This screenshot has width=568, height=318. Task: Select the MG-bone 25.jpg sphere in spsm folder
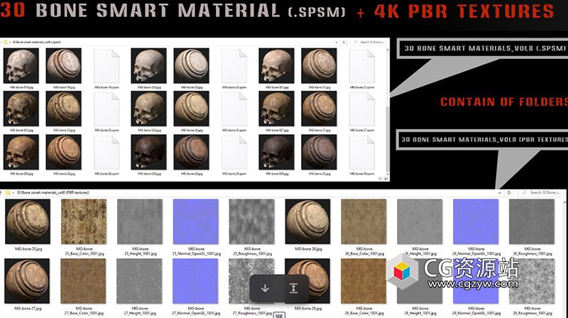point(64,109)
